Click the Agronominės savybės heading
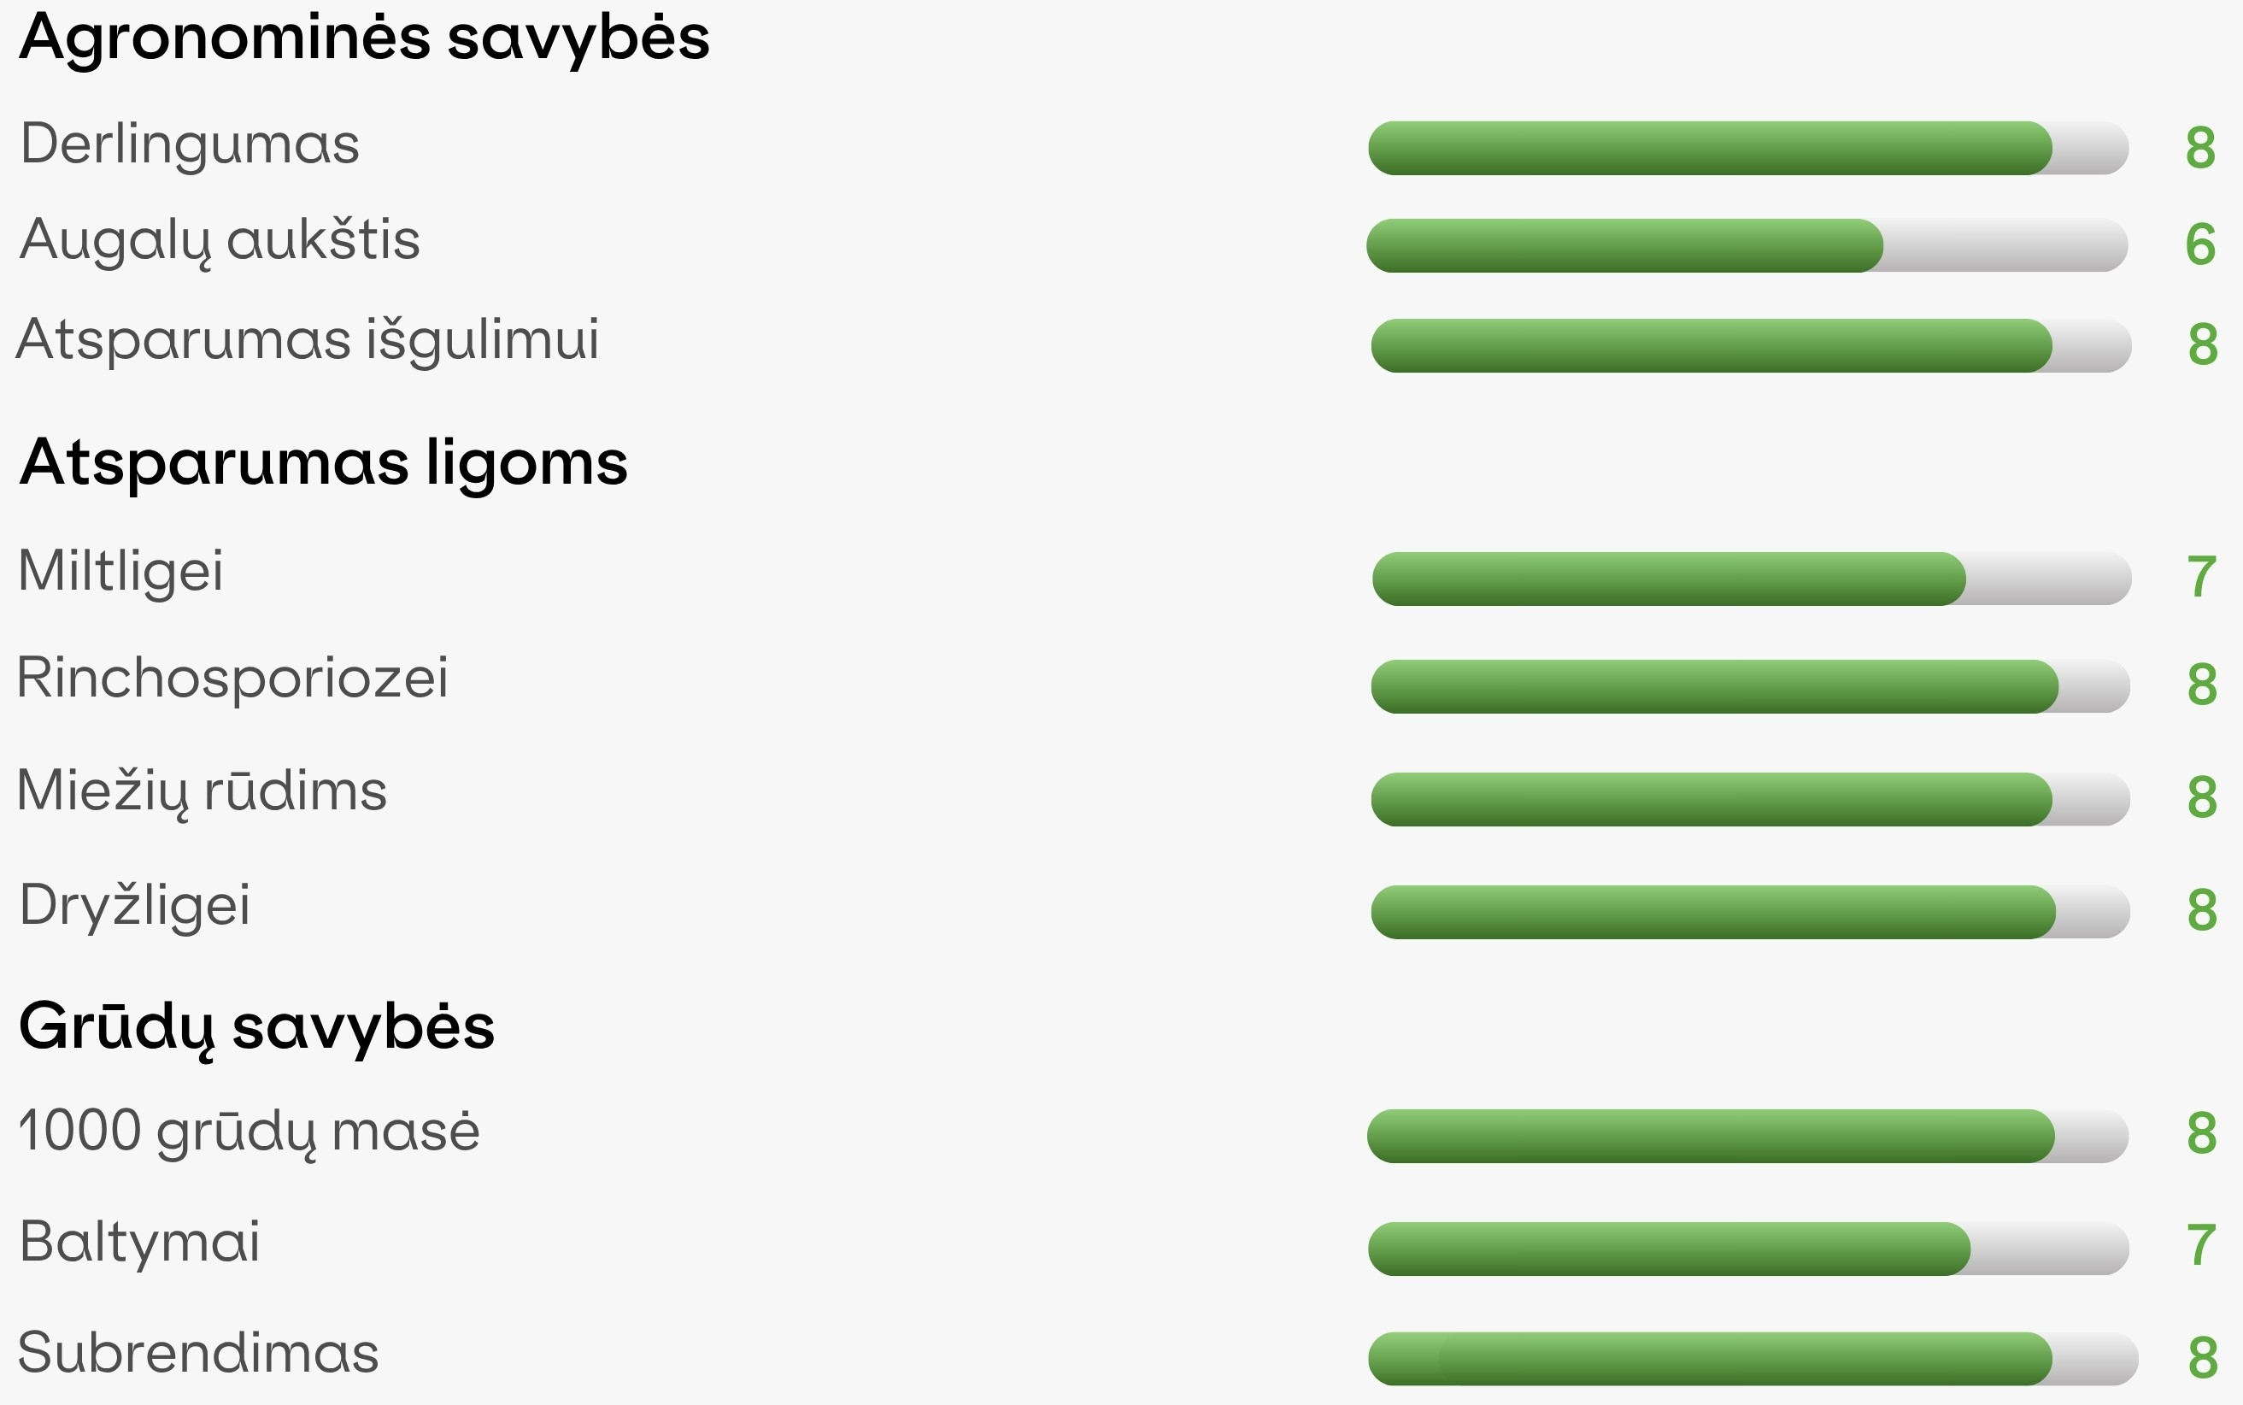The height and width of the screenshot is (1405, 2243). click(364, 39)
